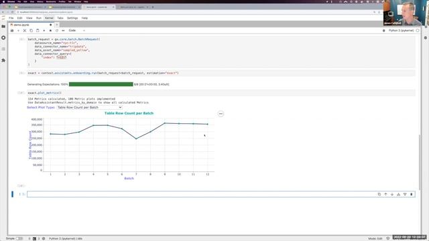Open the File menu
The width and height of the screenshot is (429, 241).
[x=11, y=18]
